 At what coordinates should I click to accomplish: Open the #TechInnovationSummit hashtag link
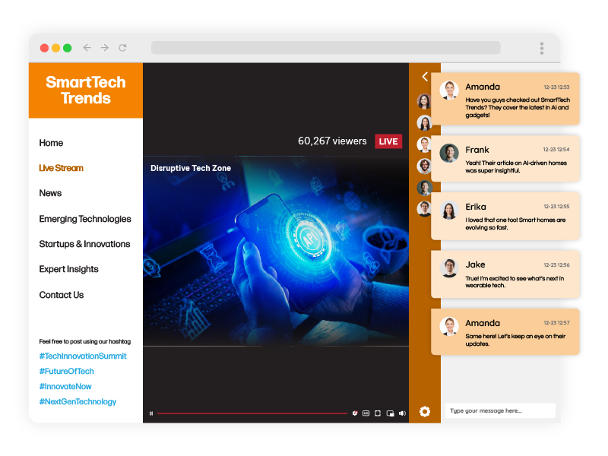pos(83,356)
